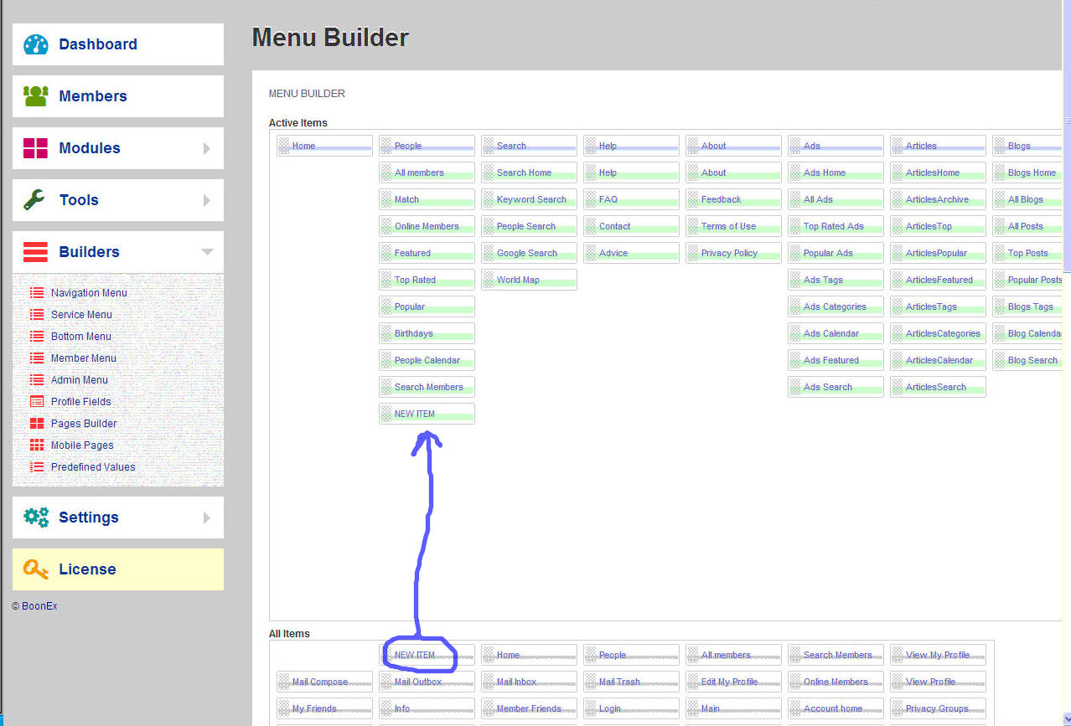Open the License section
Viewport: 1071px width, 726px height.
pyautogui.click(x=118, y=569)
